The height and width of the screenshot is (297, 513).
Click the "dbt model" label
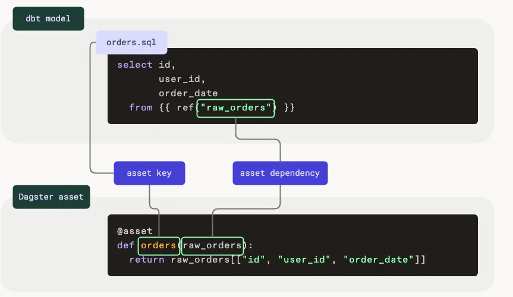tap(48, 18)
